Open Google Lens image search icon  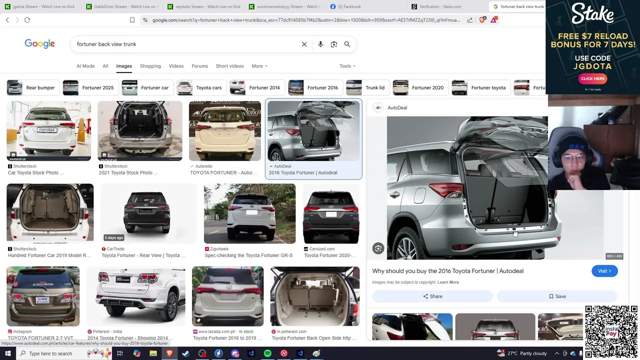pyautogui.click(x=334, y=44)
